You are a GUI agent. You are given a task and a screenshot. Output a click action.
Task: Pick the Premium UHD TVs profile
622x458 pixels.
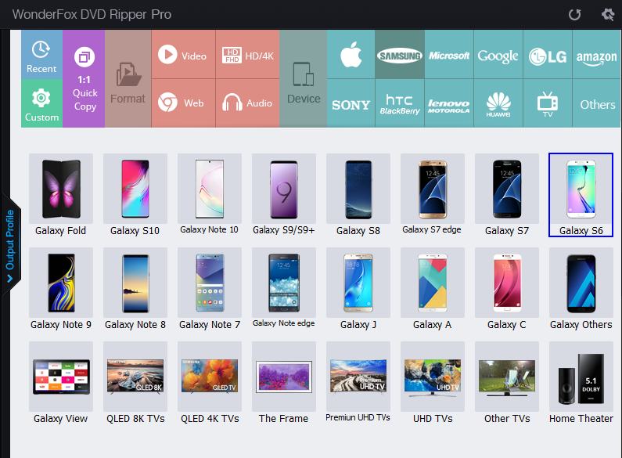tap(358, 383)
